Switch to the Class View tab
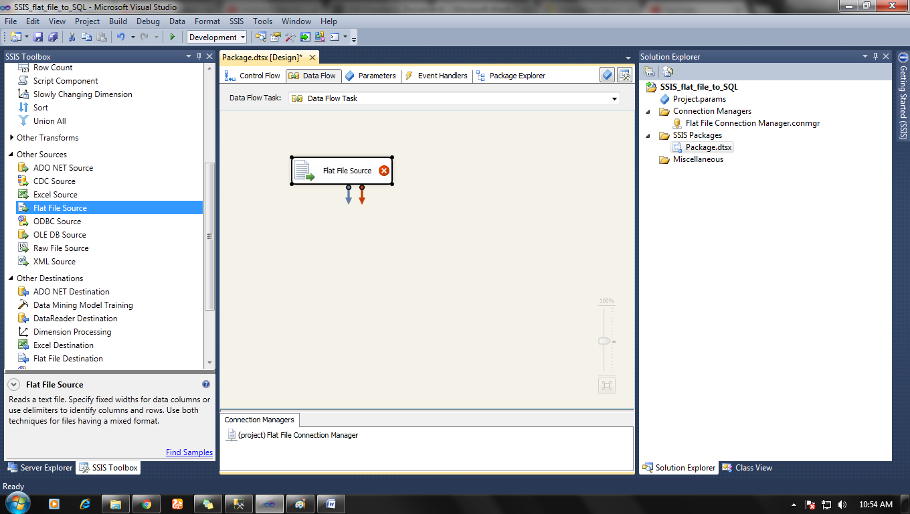910x514 pixels. point(747,468)
